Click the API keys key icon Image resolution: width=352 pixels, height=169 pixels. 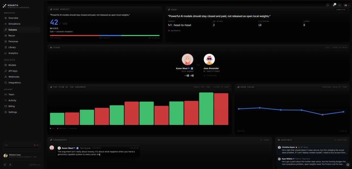tap(5, 71)
